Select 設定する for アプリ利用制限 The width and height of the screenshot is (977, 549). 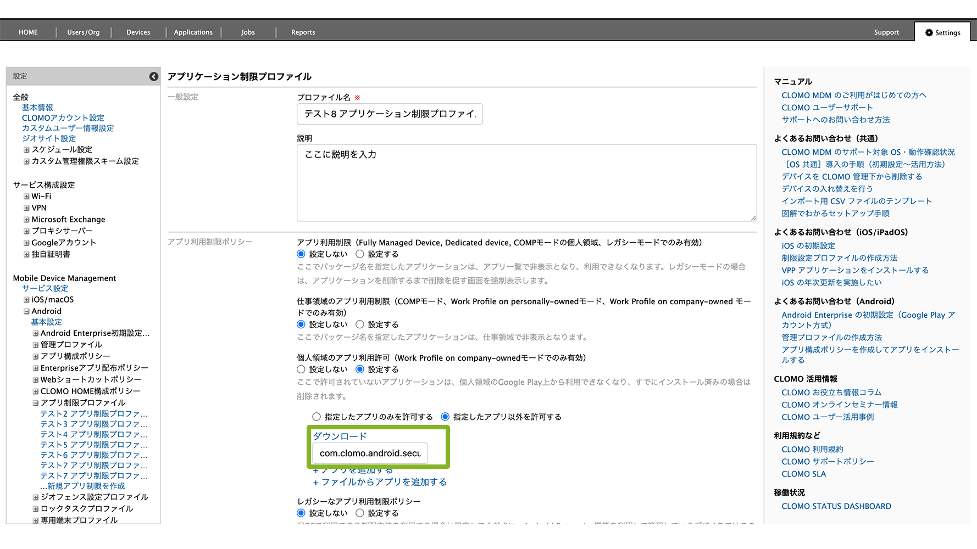360,254
